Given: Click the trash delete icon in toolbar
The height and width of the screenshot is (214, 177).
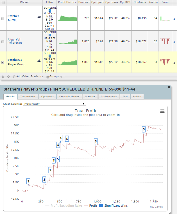Looking at the screenshot, I should click(3, 77).
